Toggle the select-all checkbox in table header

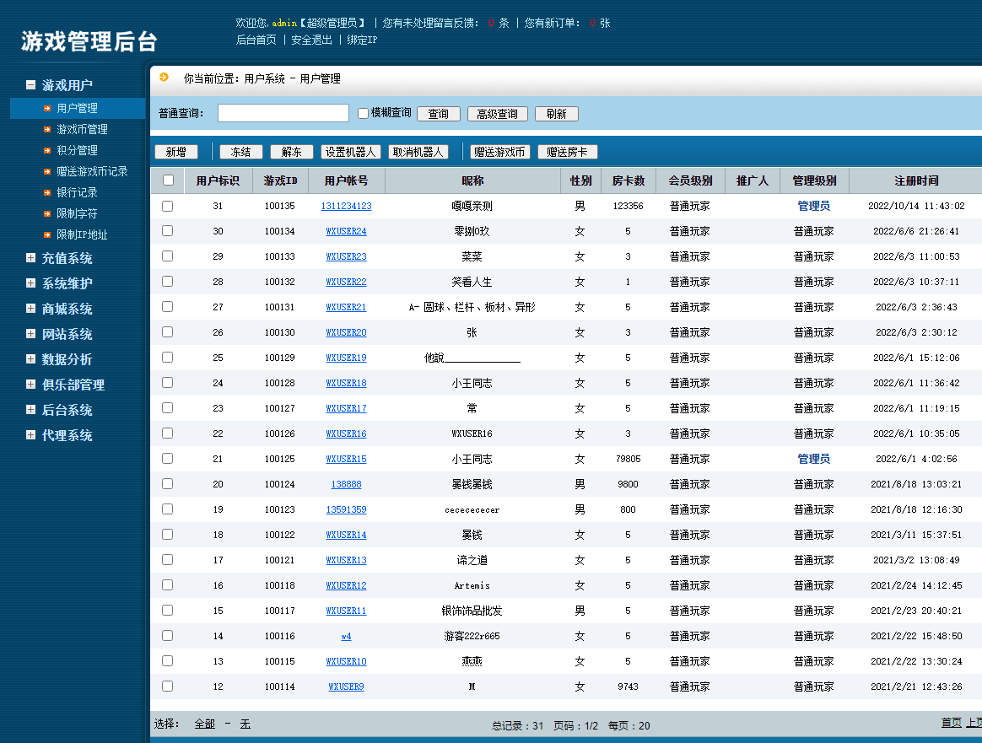(168, 180)
